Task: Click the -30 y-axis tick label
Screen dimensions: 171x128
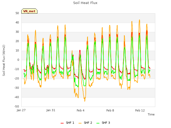Action: (17, 88)
